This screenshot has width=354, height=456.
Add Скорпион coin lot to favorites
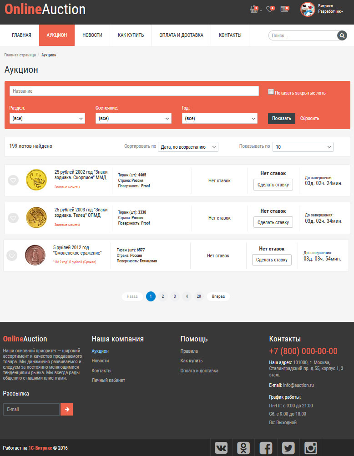(x=13, y=180)
